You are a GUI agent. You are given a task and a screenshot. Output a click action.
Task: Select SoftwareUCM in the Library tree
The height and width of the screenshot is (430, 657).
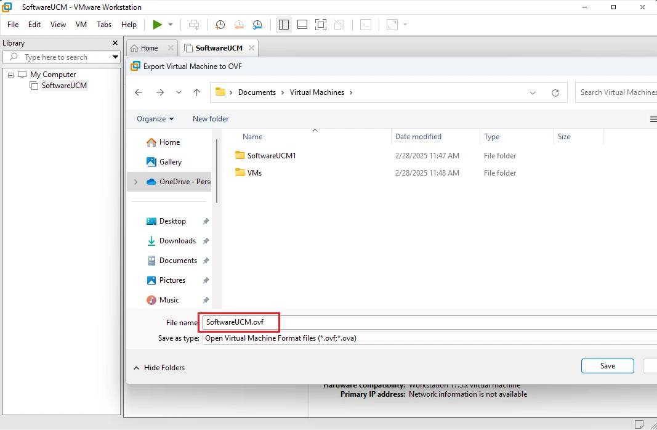(x=64, y=86)
